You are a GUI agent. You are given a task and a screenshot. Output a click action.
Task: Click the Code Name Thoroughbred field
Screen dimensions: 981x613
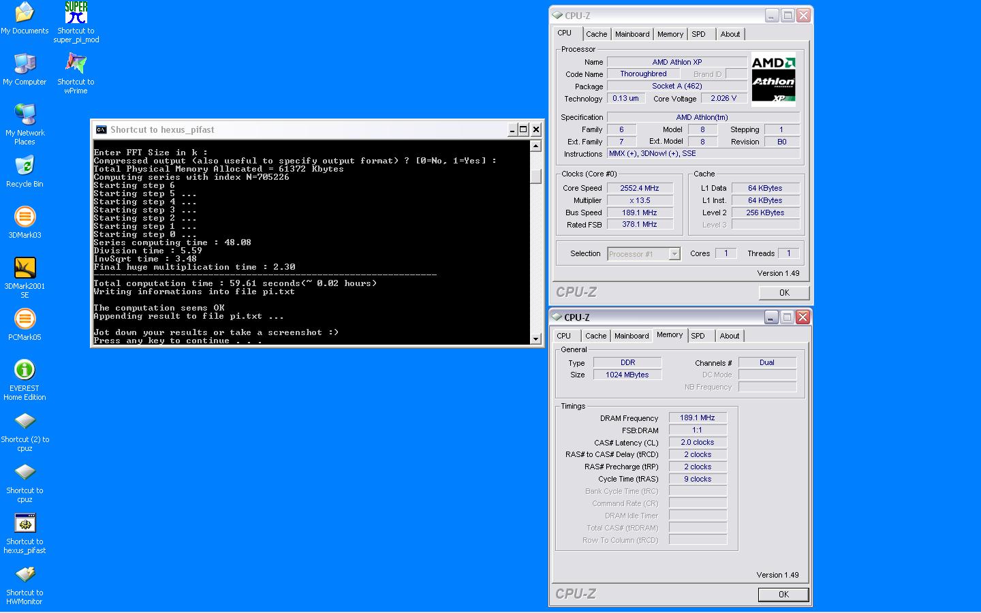644,74
